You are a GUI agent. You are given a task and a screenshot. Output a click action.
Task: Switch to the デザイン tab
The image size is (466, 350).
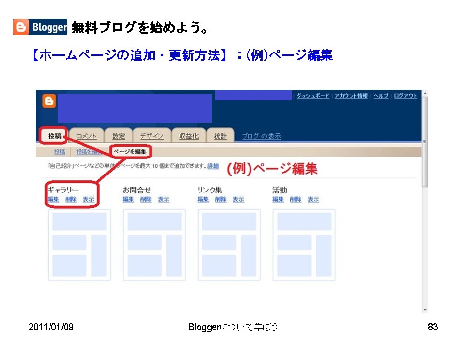tap(151, 136)
